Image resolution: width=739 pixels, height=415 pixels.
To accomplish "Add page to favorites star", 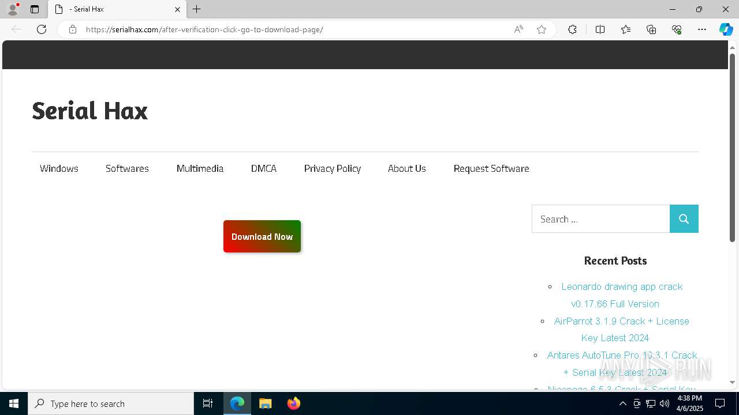I will click(x=542, y=29).
